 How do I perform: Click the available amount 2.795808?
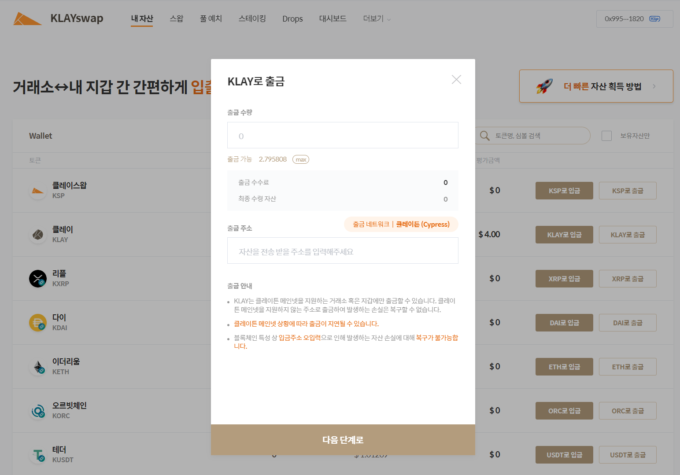(x=273, y=159)
